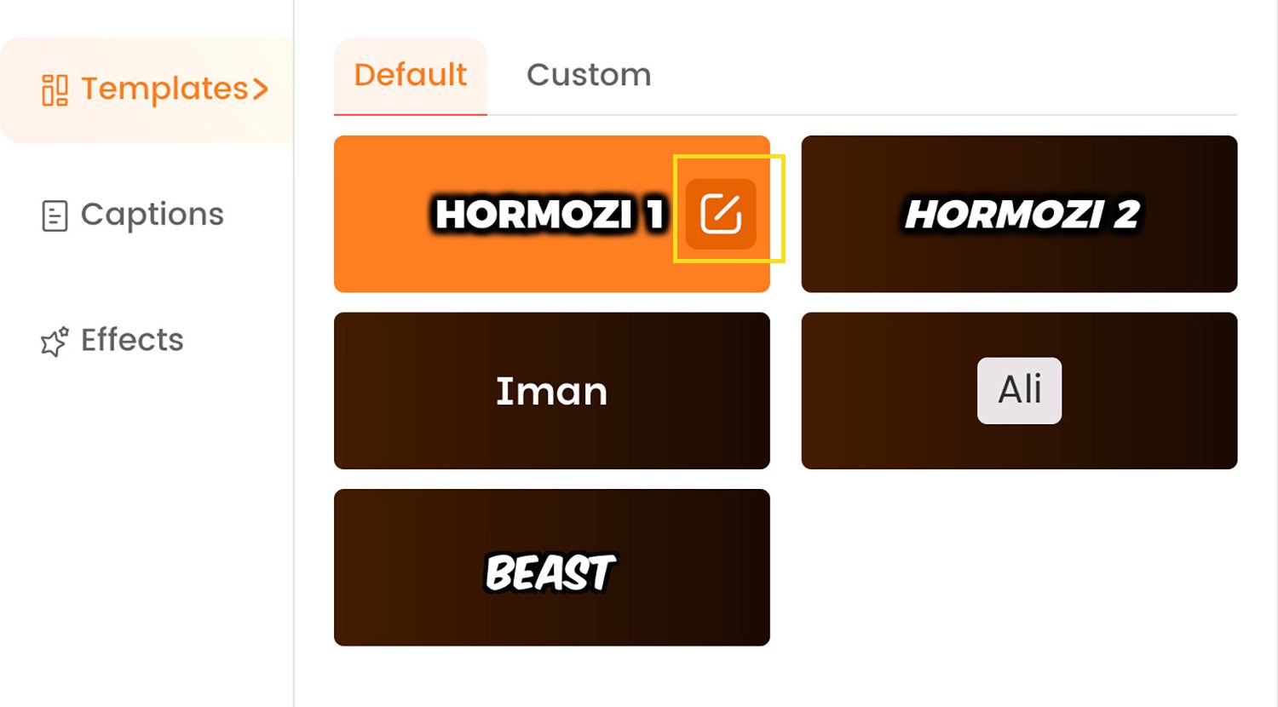This screenshot has height=707, width=1278.
Task: Edit the Hormozi 1 template via pencil icon
Action: [x=721, y=214]
